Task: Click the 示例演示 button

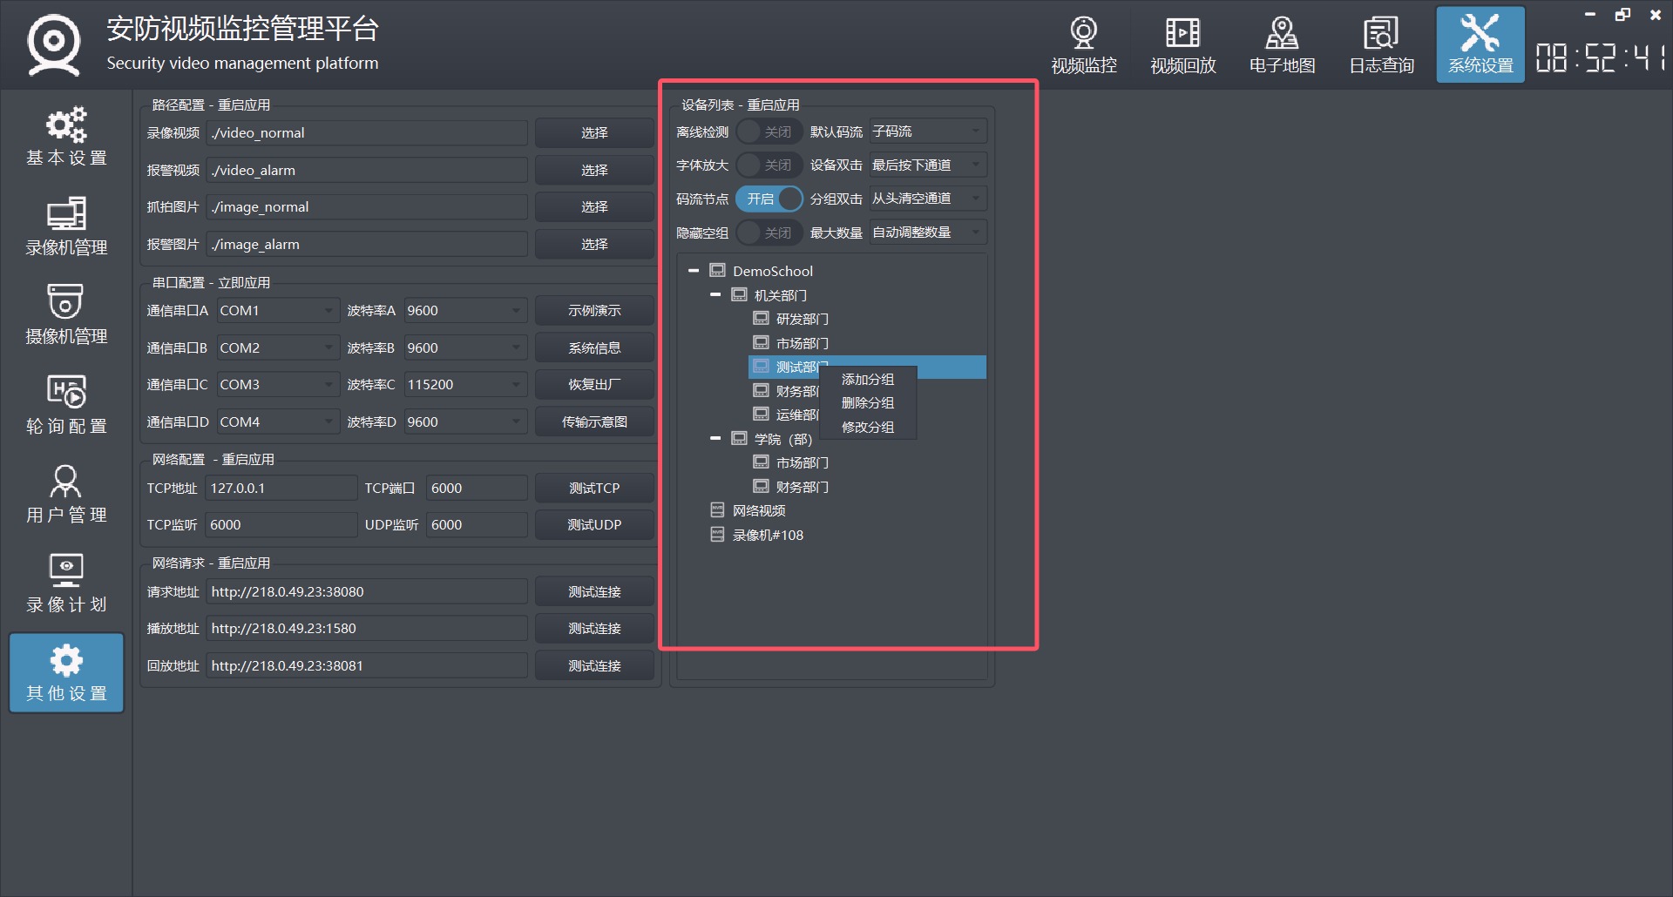Action: pos(594,310)
